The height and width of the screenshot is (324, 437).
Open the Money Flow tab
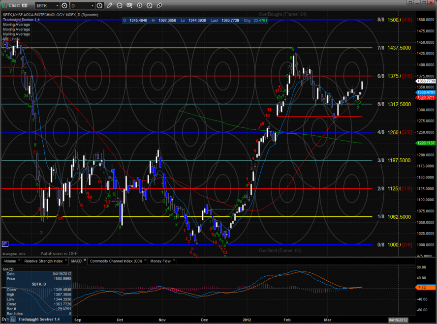[x=160, y=261]
